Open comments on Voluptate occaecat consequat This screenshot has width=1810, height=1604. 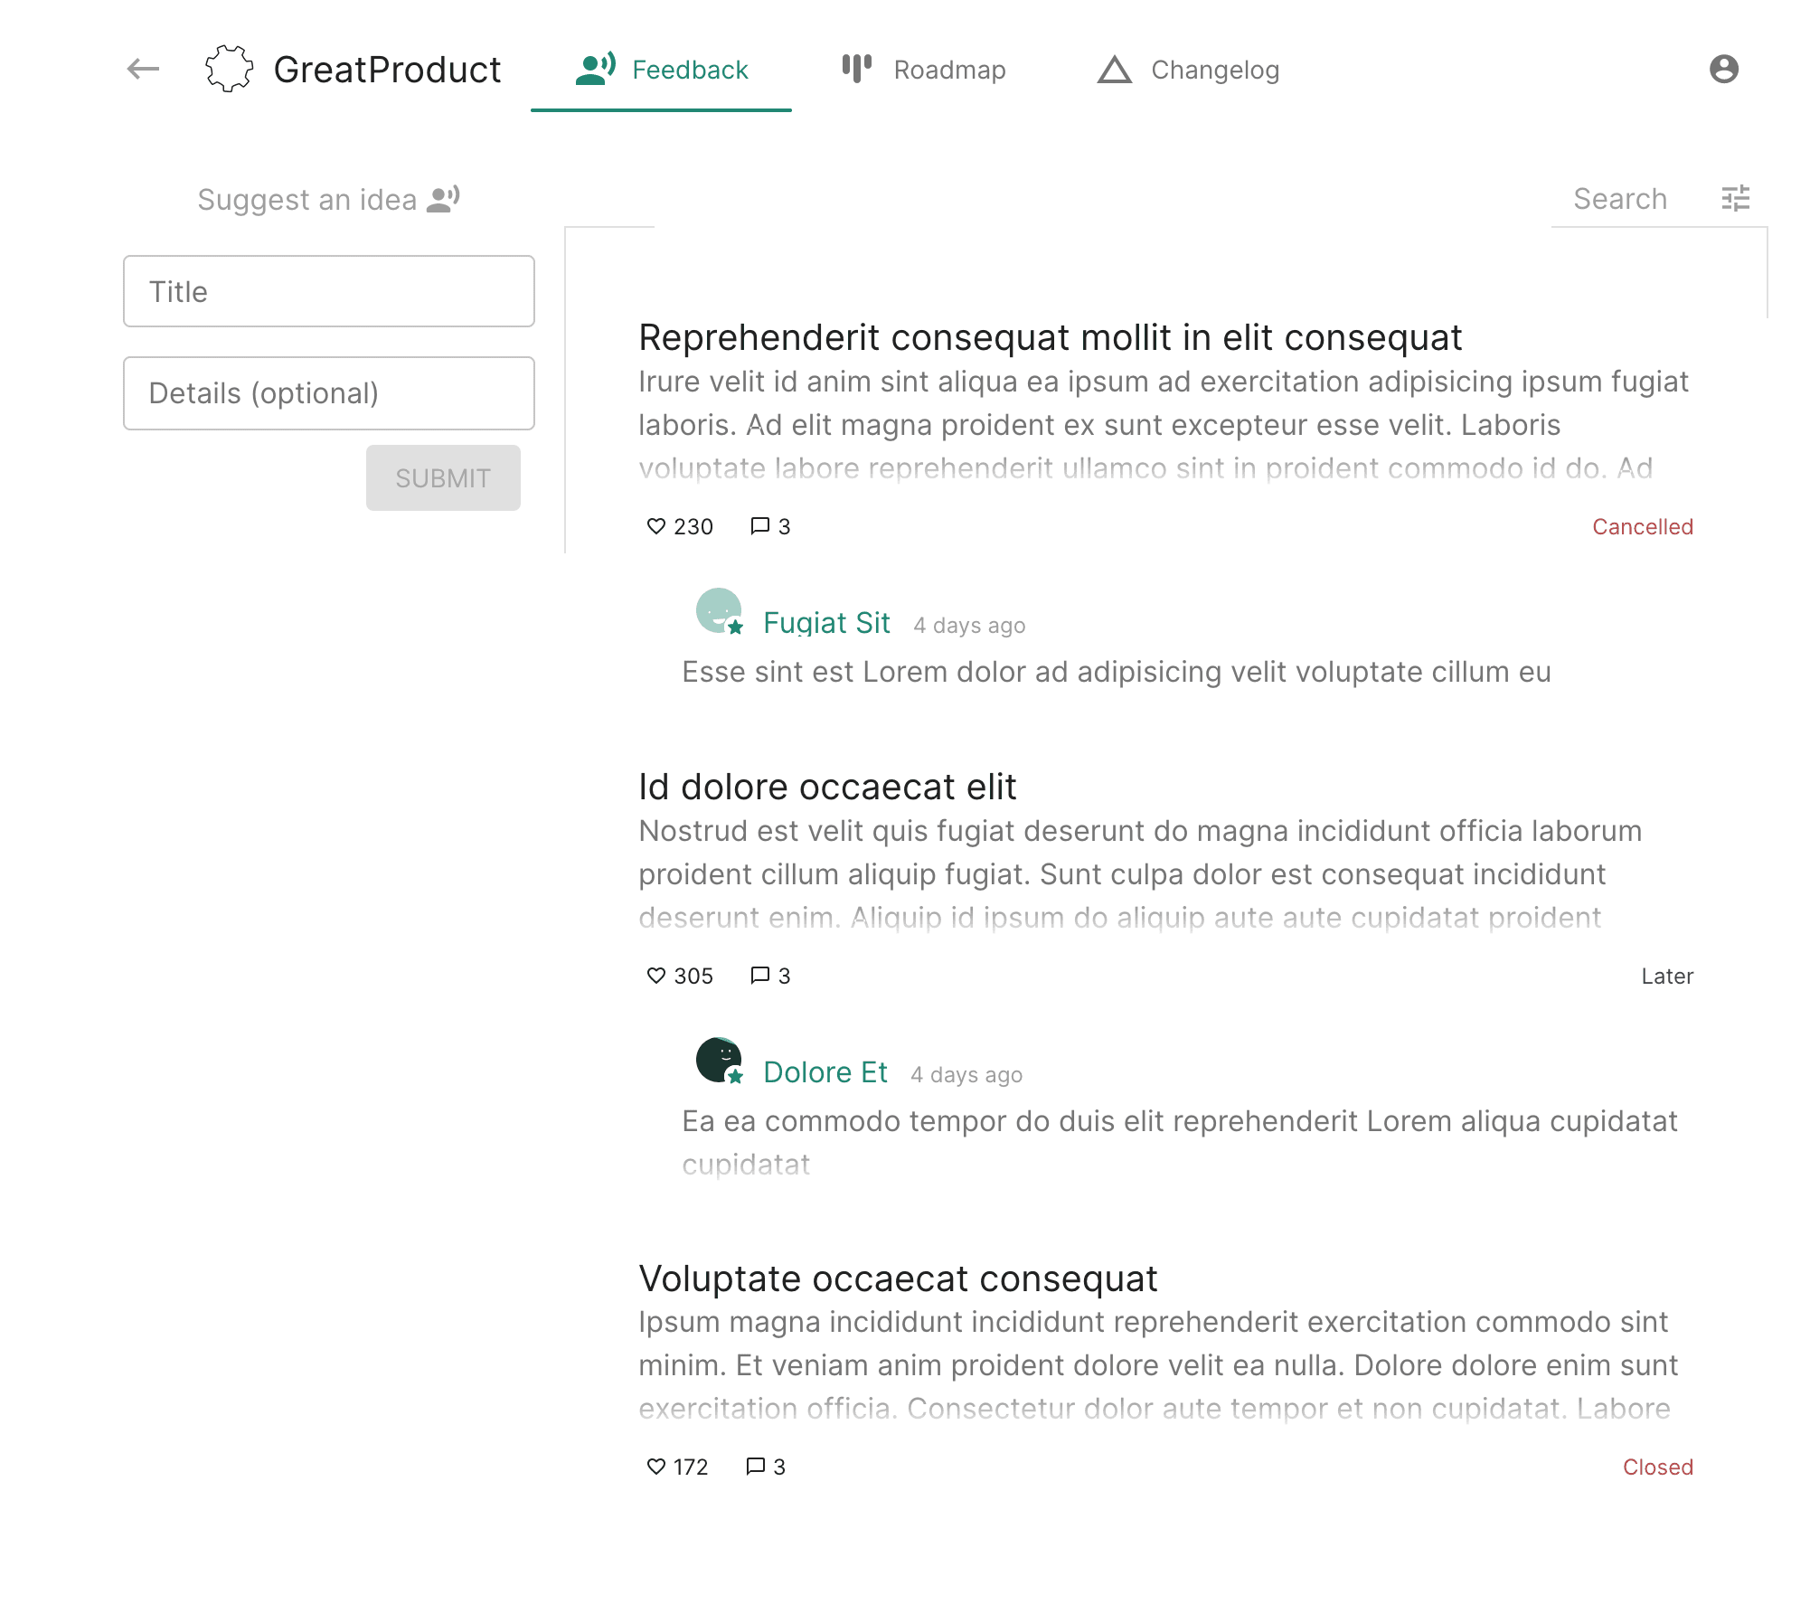[756, 1467]
